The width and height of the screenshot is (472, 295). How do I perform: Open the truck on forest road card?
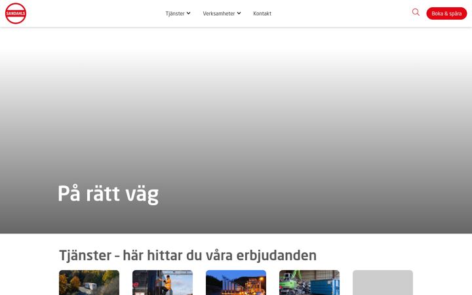89,283
